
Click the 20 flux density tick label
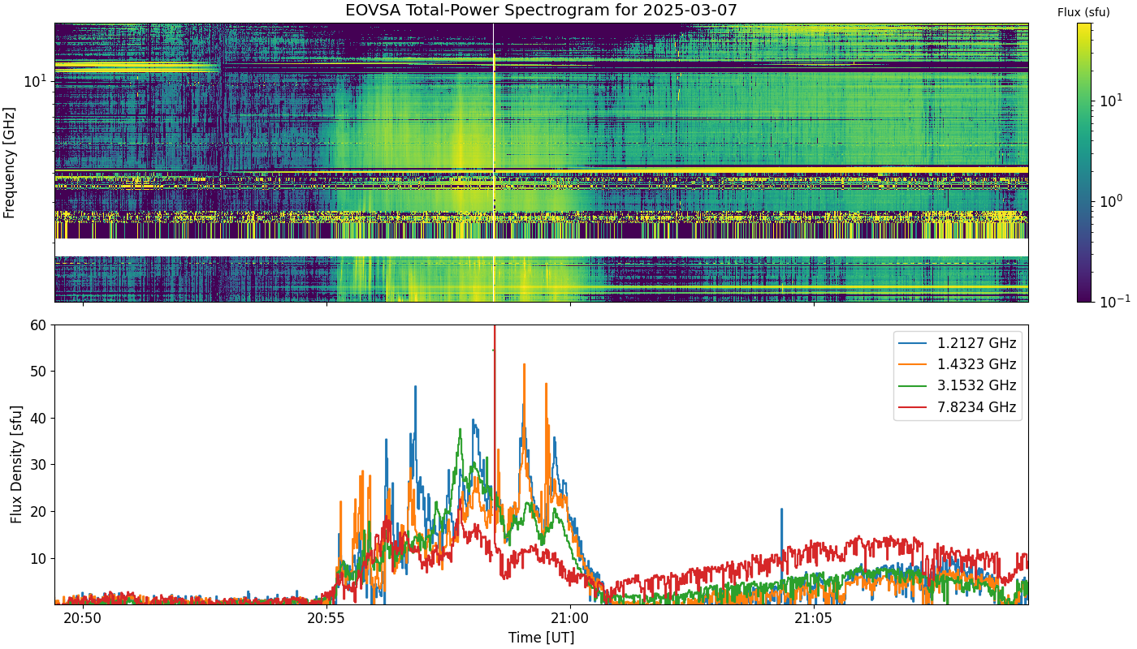[x=40, y=512]
